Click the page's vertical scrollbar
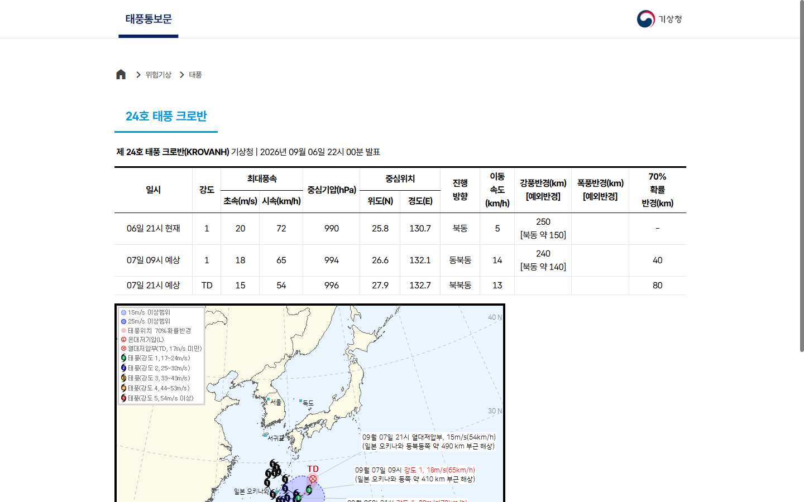 coord(802,176)
